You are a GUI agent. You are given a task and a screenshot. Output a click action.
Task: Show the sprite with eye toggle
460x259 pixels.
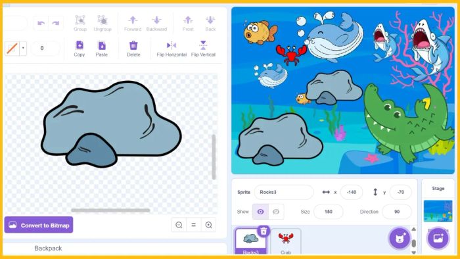[260, 212]
